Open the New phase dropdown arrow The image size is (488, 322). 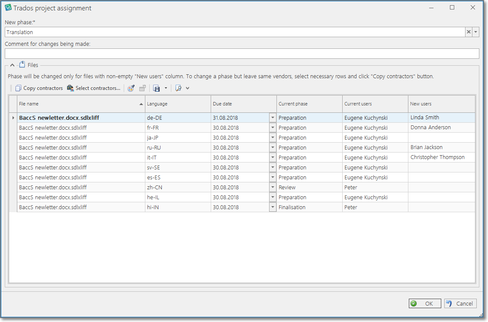475,32
